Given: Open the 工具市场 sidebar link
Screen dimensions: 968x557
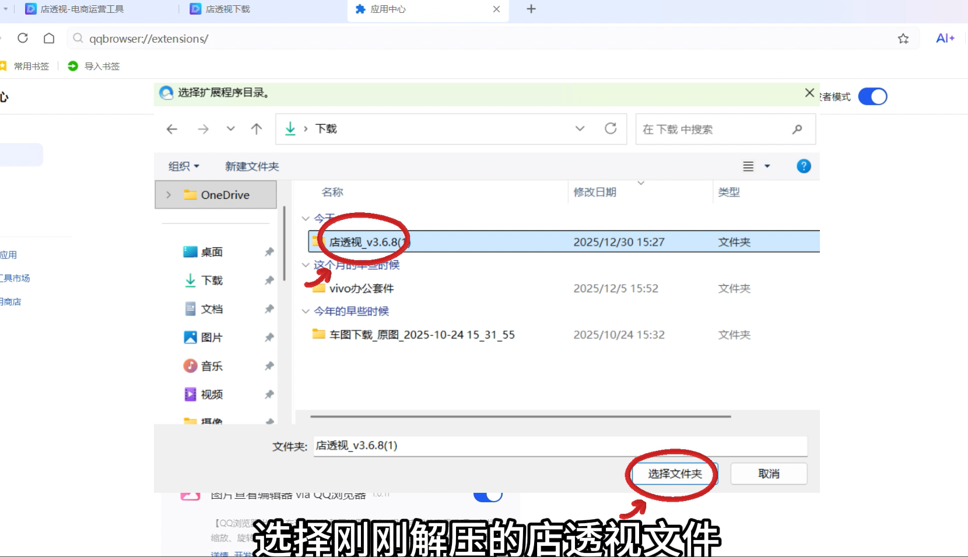Looking at the screenshot, I should [x=15, y=278].
